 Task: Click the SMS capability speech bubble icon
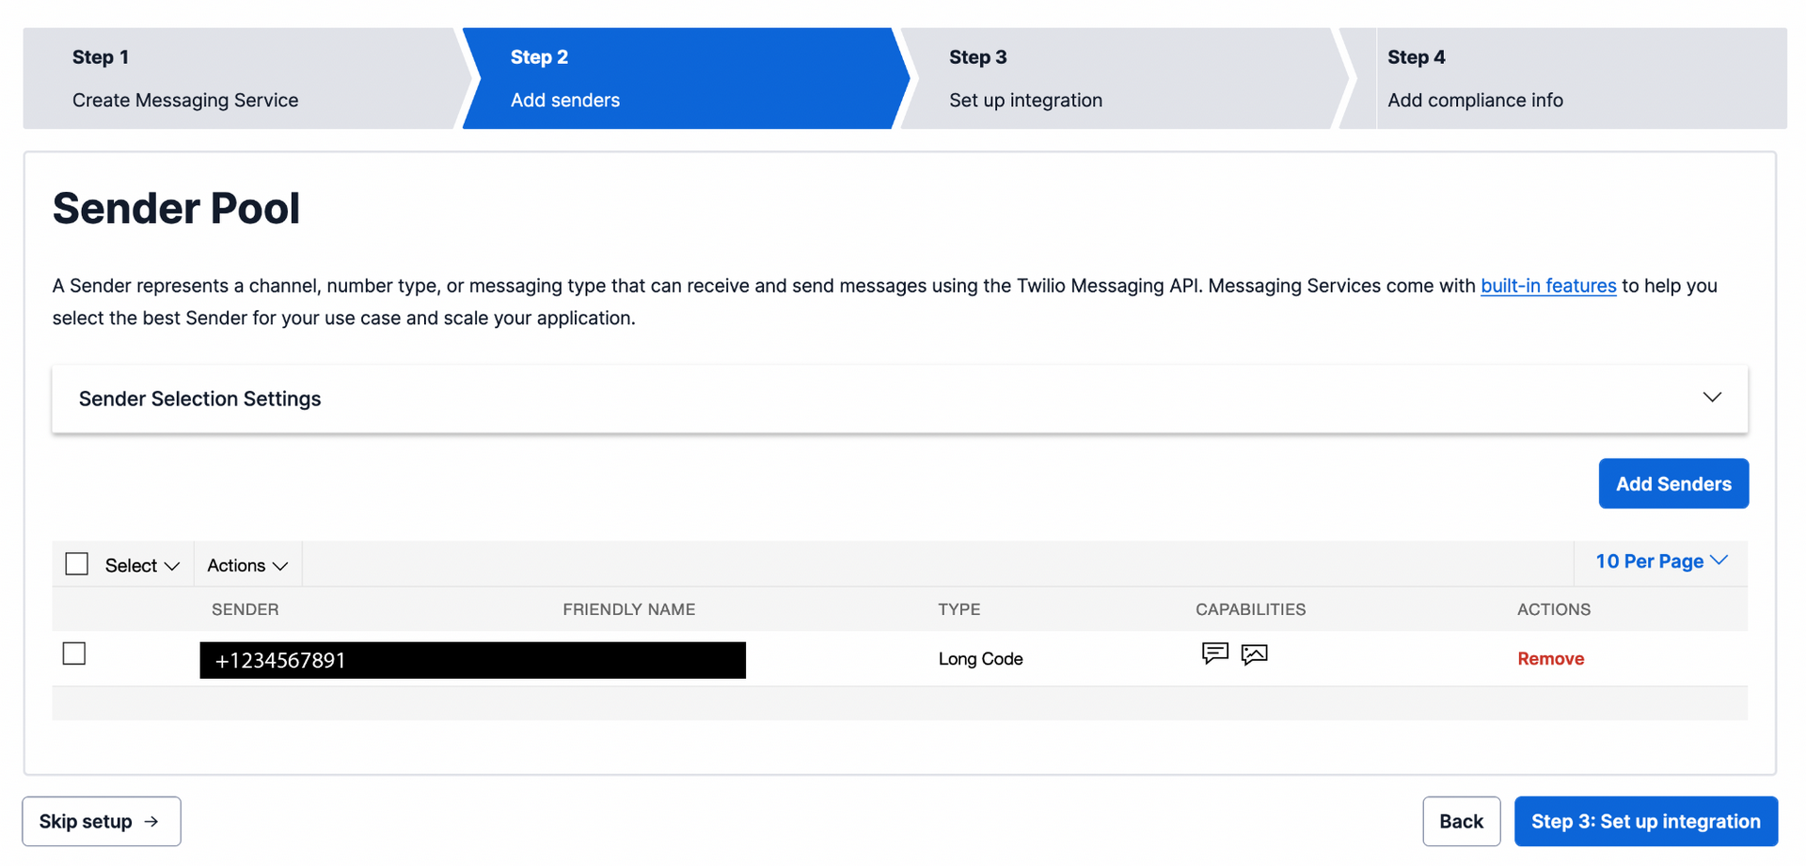(x=1214, y=653)
